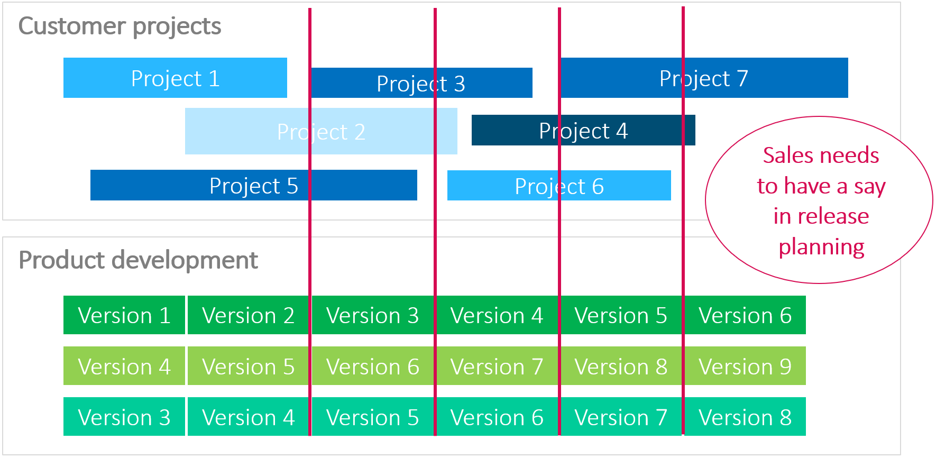Select Version 3 in the dark green row
This screenshot has height=458, width=936.
click(x=372, y=315)
